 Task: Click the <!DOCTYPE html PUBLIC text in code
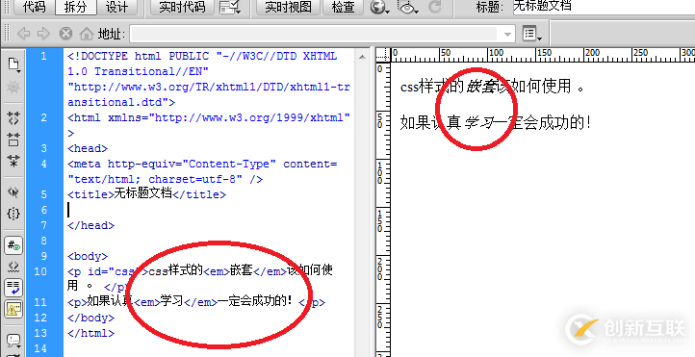139,56
